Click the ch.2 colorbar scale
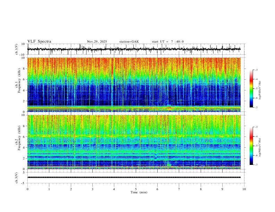Image resolution: width=275 pixels, height=212 pixels. click(251, 146)
